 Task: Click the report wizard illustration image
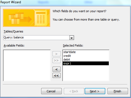tap(27, 18)
